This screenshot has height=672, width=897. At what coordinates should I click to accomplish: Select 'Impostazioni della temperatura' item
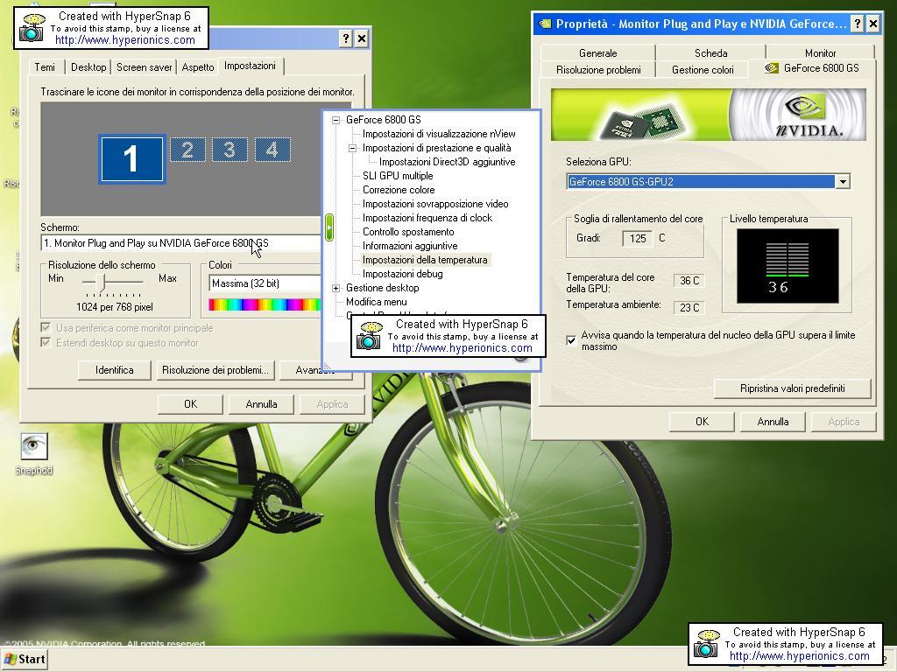(x=425, y=260)
